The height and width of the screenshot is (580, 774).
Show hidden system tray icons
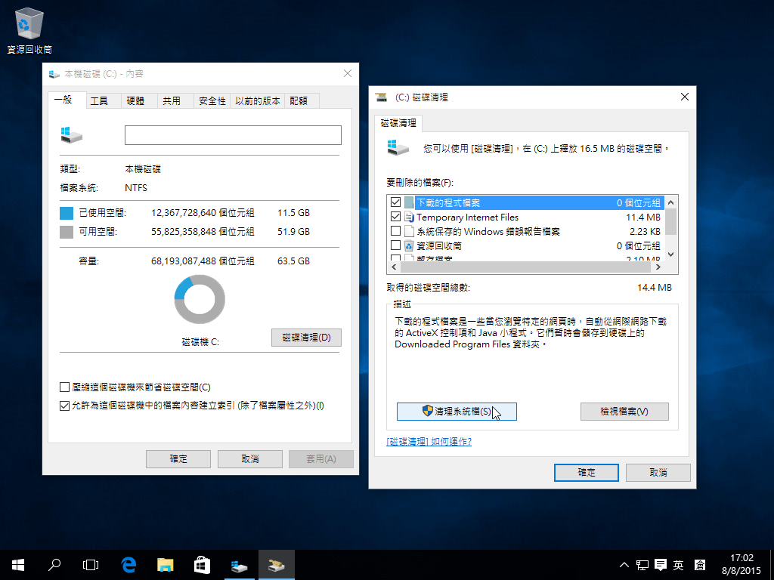624,565
